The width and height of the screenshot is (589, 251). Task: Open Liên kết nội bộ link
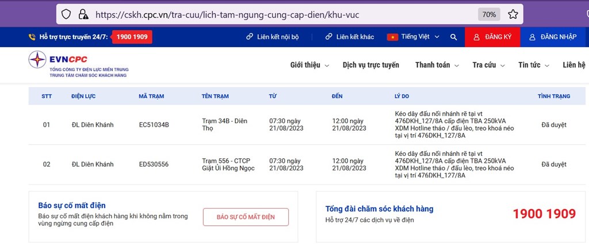273,37
